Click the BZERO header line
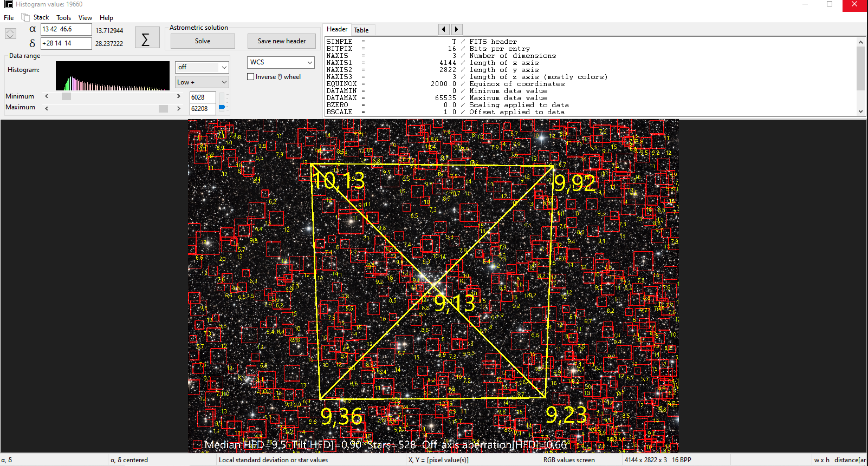The height and width of the screenshot is (466, 868). coord(448,105)
